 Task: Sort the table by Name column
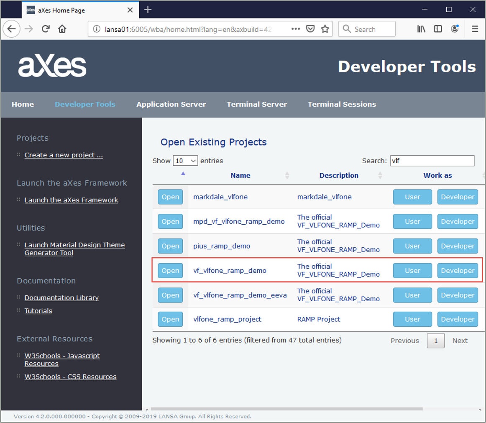tap(240, 176)
